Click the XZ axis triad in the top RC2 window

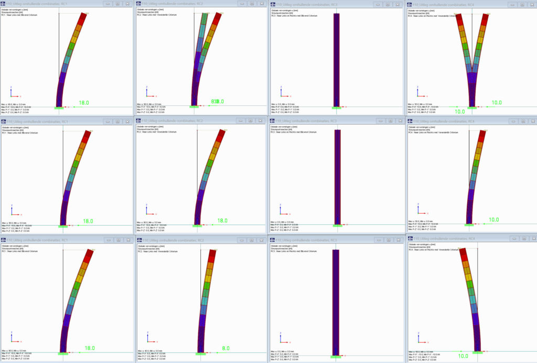coord(149,95)
